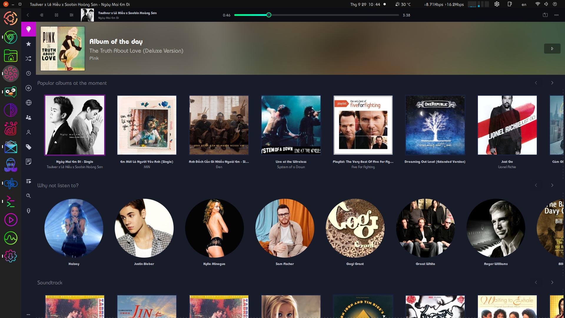Screen dimensions: 565x318
Task: Open the 'en' keyboard layout indicator
Action: [524, 4]
